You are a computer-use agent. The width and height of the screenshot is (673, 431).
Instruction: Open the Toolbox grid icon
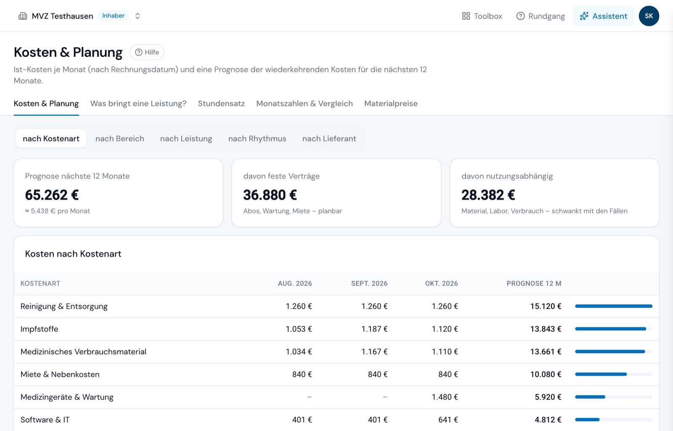[x=466, y=16]
